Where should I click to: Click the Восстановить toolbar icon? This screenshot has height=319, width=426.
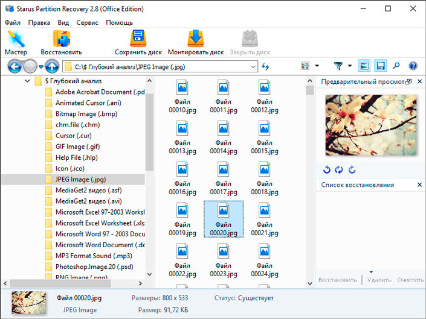pos(62,43)
